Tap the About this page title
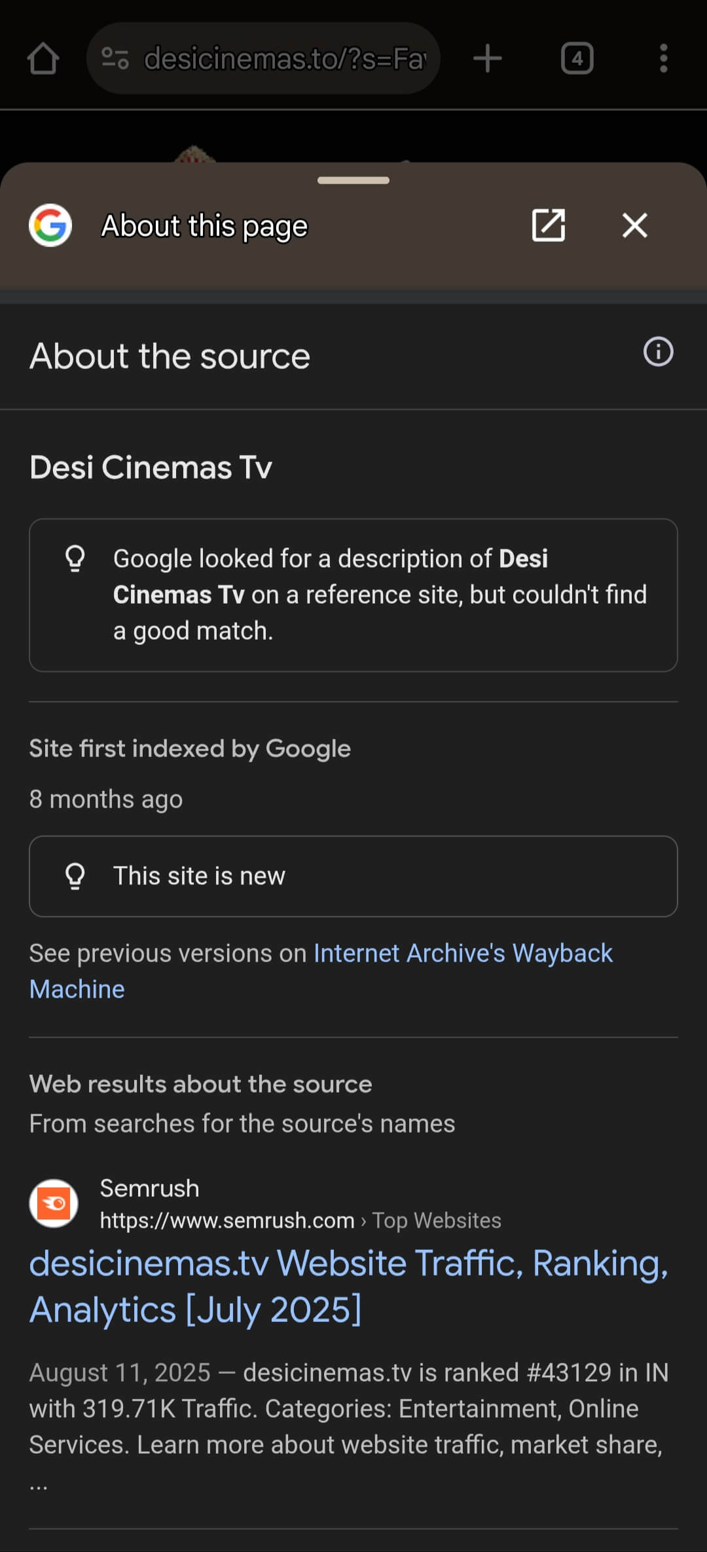This screenshot has width=707, height=1552. [x=204, y=226]
